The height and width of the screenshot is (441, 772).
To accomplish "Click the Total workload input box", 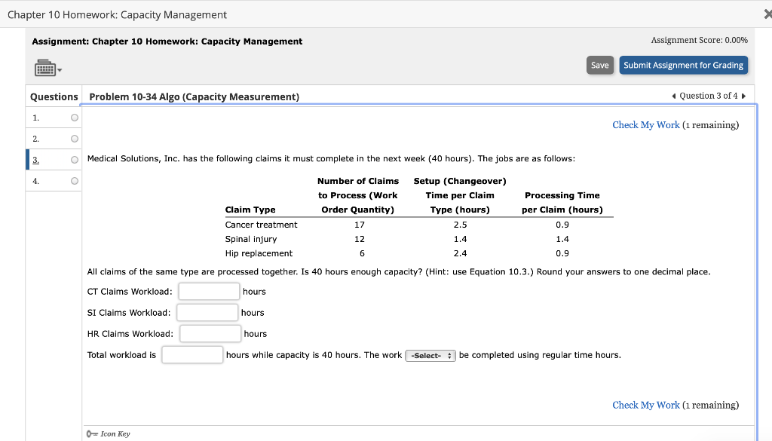I will (x=192, y=354).
